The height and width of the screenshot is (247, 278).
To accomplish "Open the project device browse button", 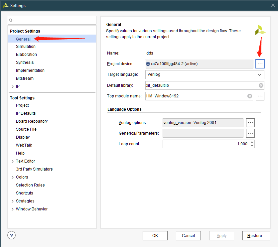I will pos(260,64).
